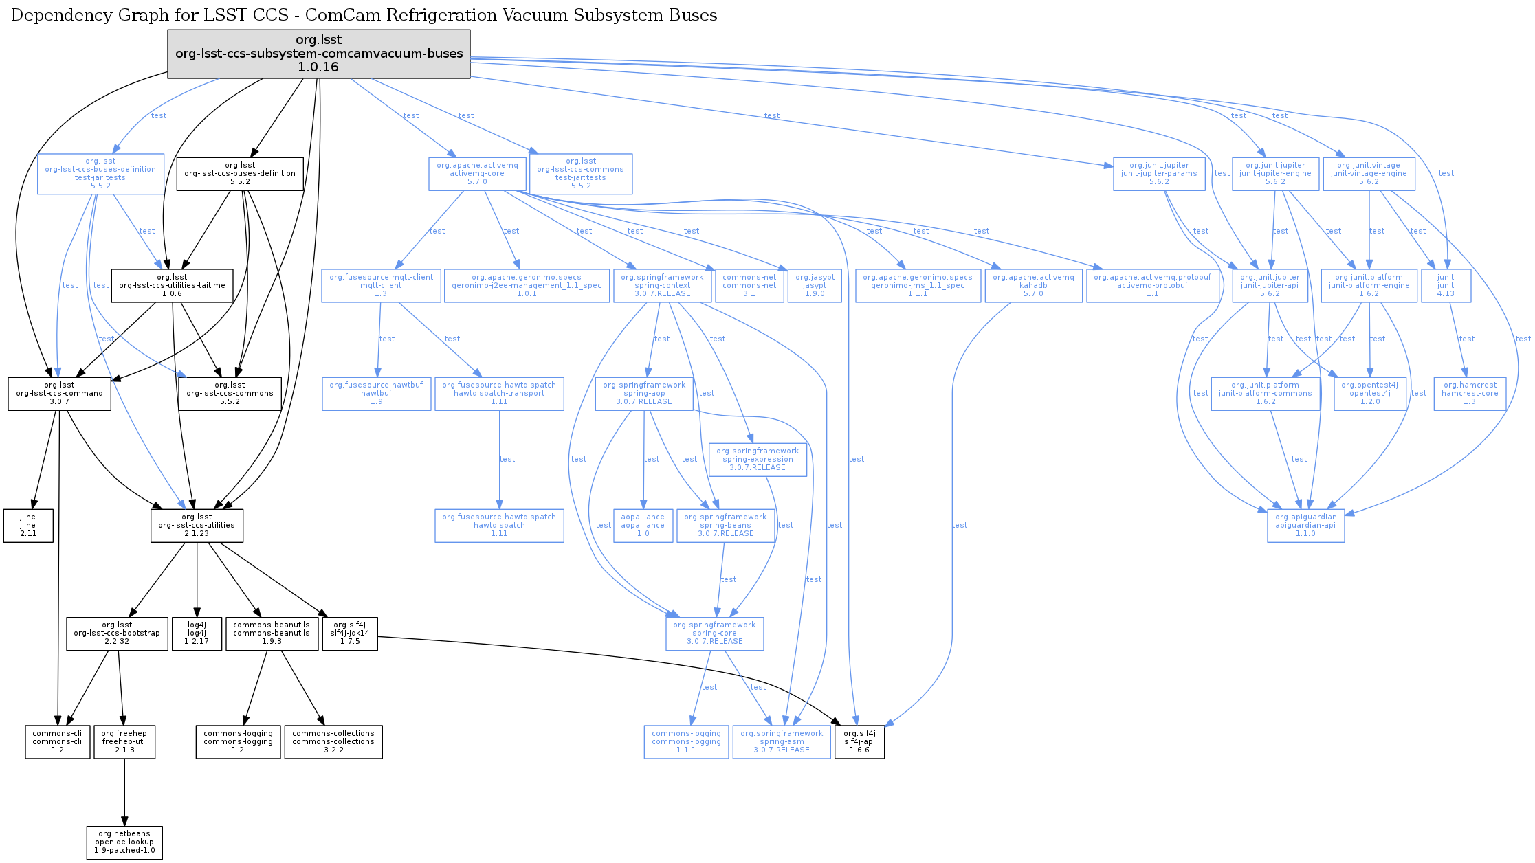Click the junit-jupiter-params 5.6.2 node

[1159, 174]
